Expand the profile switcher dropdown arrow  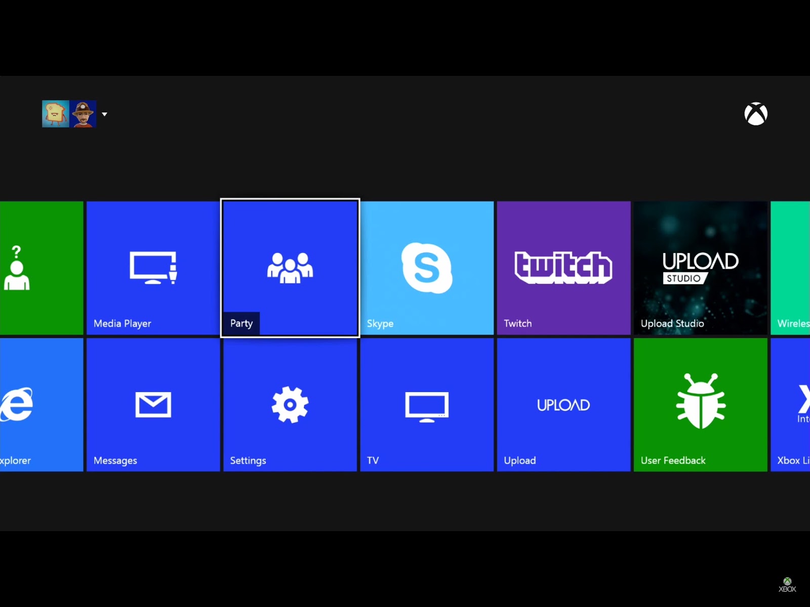pos(104,114)
